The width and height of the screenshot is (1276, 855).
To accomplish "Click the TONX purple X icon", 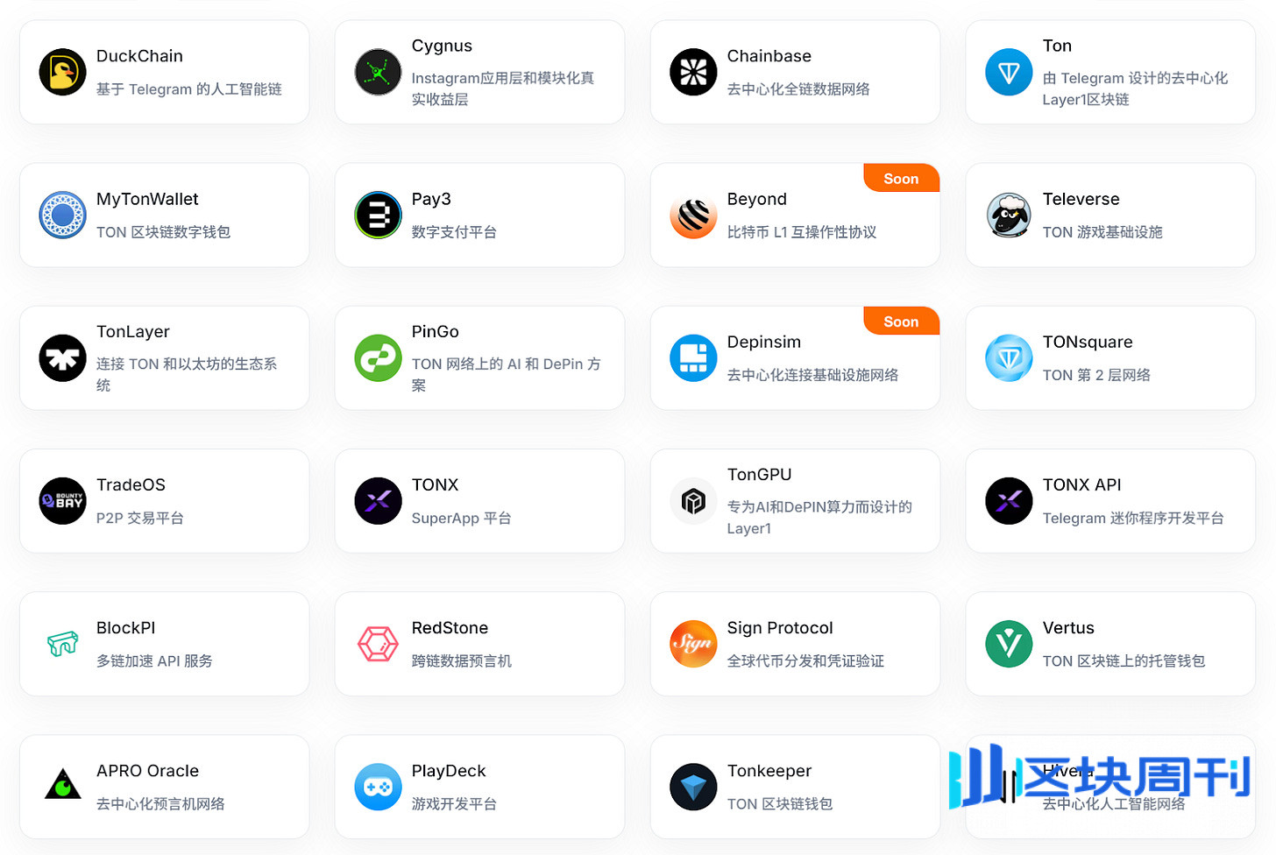I will pos(378,501).
